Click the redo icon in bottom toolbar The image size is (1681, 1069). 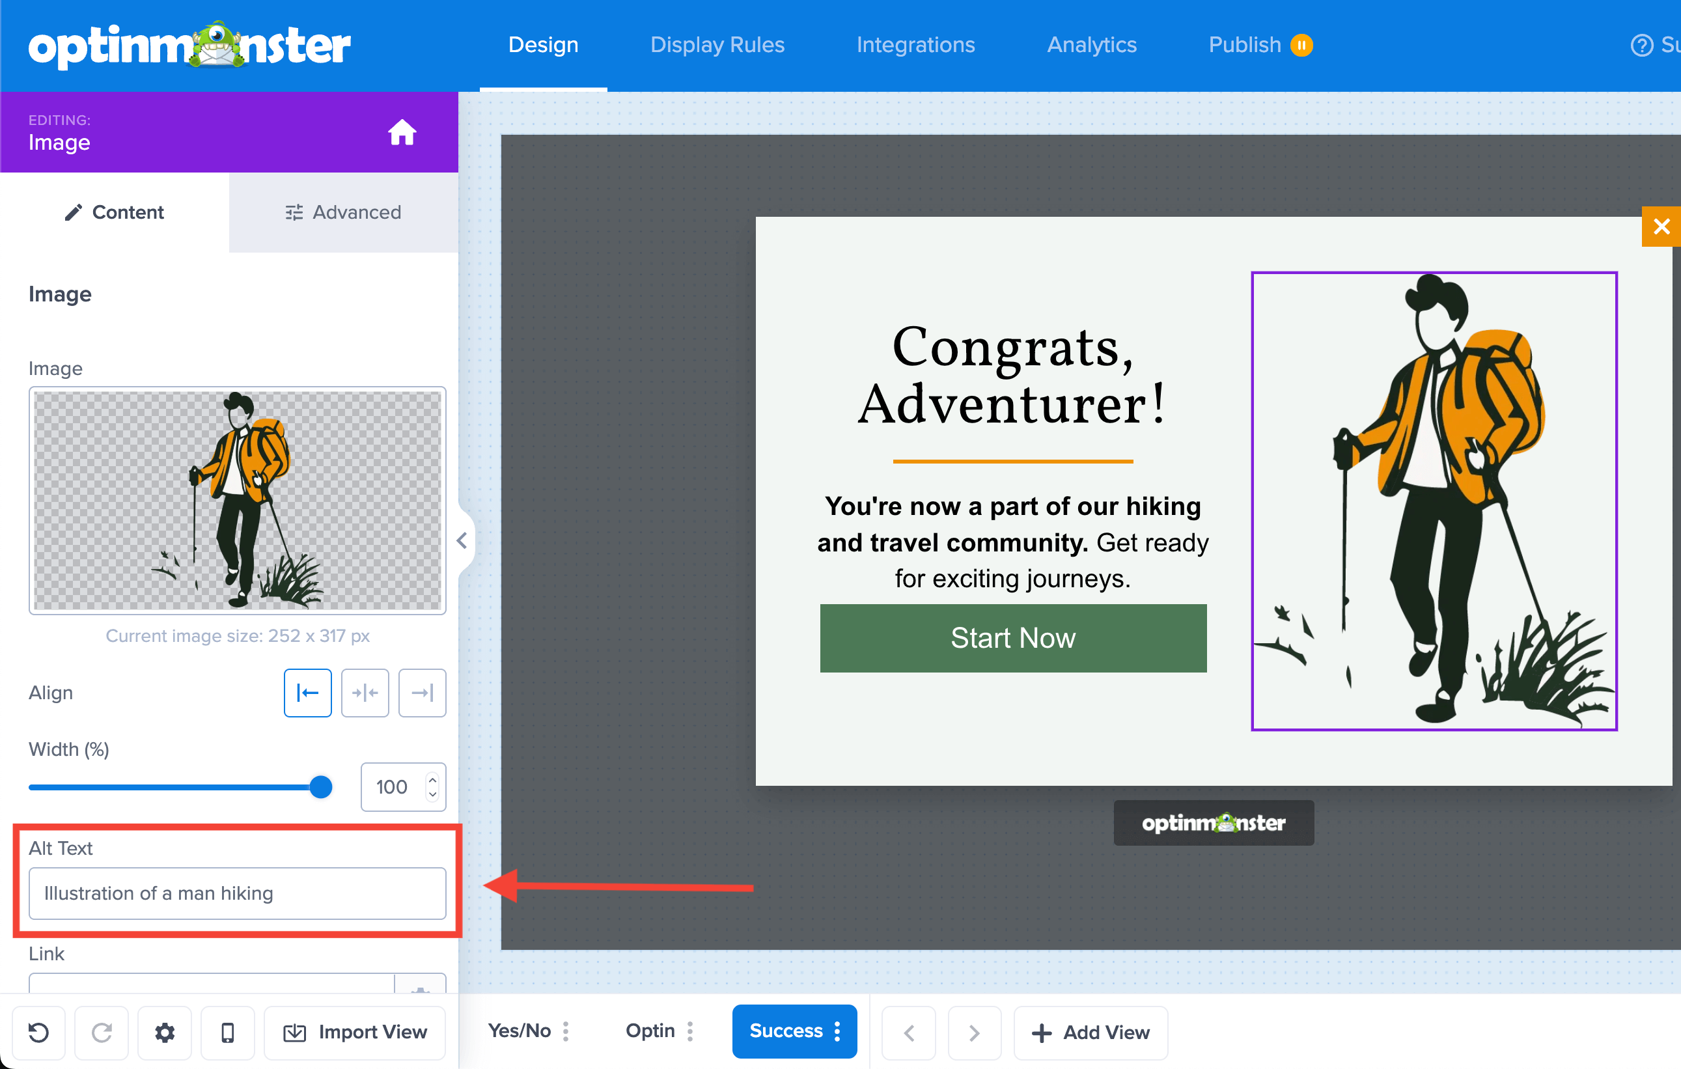pyautogui.click(x=102, y=1032)
